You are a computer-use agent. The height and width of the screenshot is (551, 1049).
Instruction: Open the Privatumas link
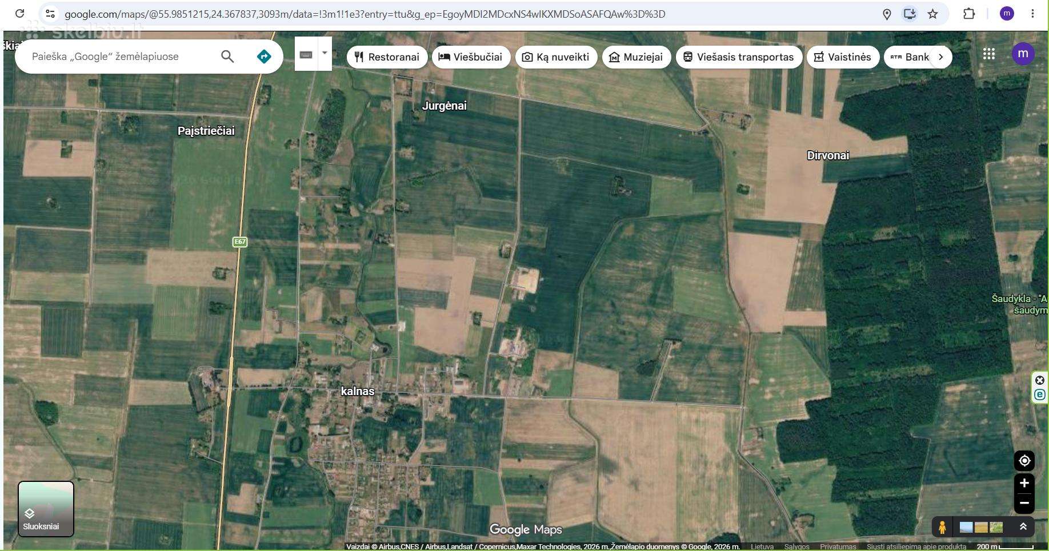[x=838, y=546]
